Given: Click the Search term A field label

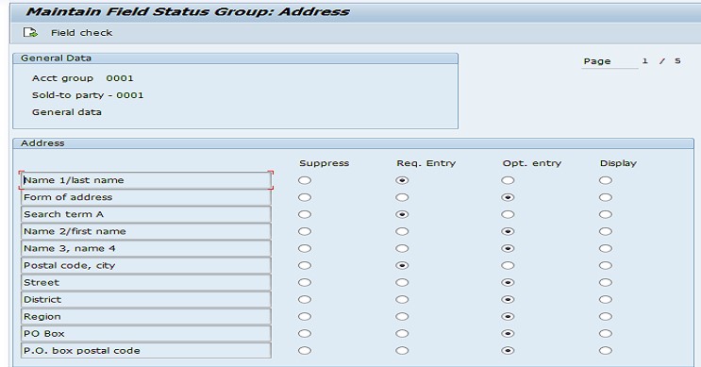Looking at the screenshot, I should (x=145, y=214).
